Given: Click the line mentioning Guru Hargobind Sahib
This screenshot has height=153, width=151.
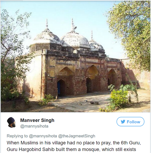Looking at the screenshot, I should (x=71, y=149).
